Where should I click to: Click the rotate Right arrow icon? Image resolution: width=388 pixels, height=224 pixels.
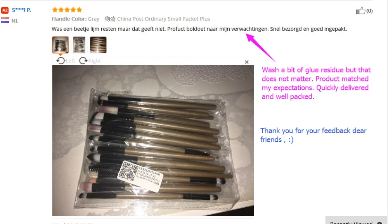click(x=83, y=61)
